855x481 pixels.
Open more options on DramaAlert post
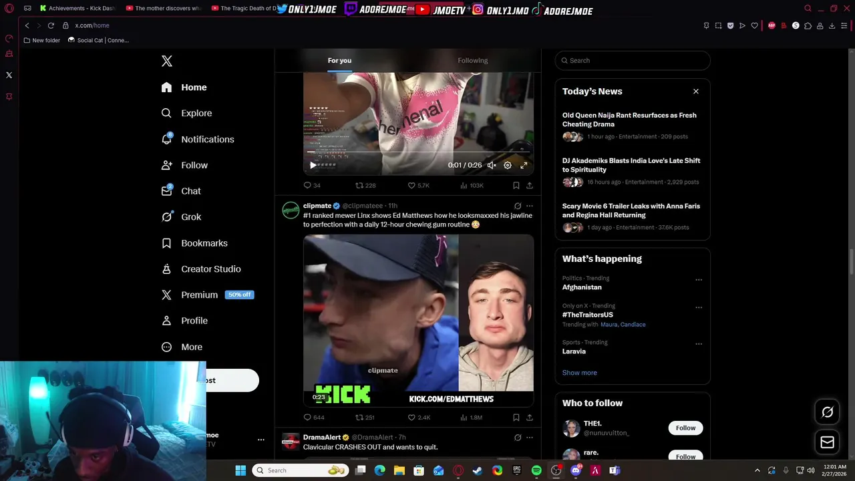point(530,438)
